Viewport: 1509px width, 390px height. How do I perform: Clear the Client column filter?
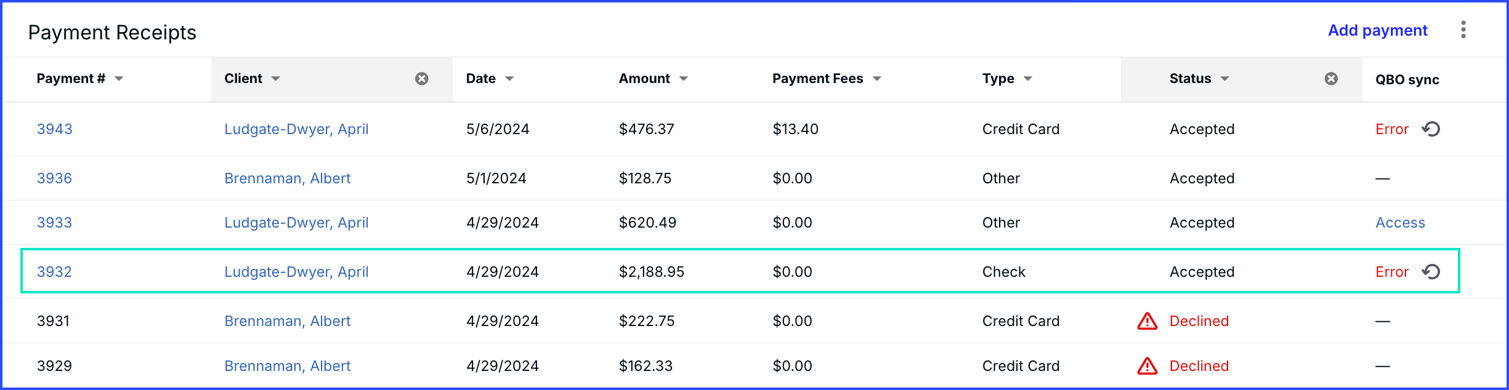click(422, 79)
